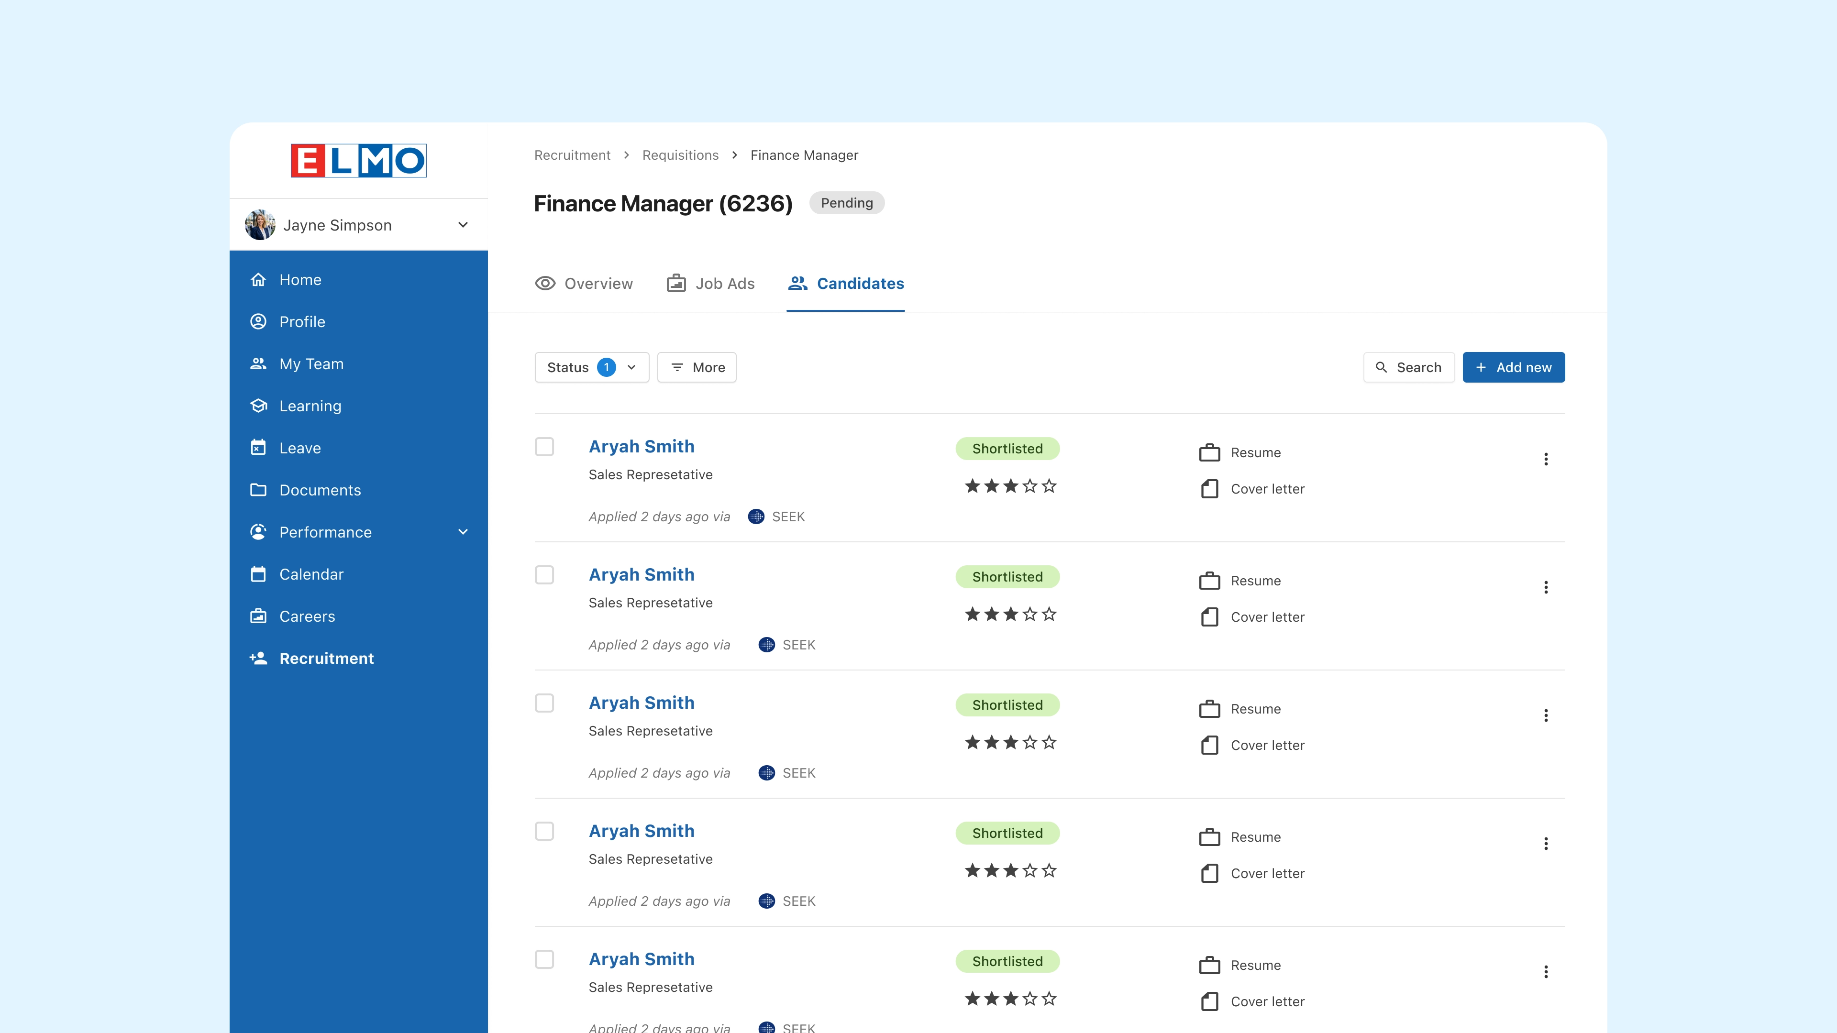
Task: Open the More filters menu
Action: click(x=697, y=367)
